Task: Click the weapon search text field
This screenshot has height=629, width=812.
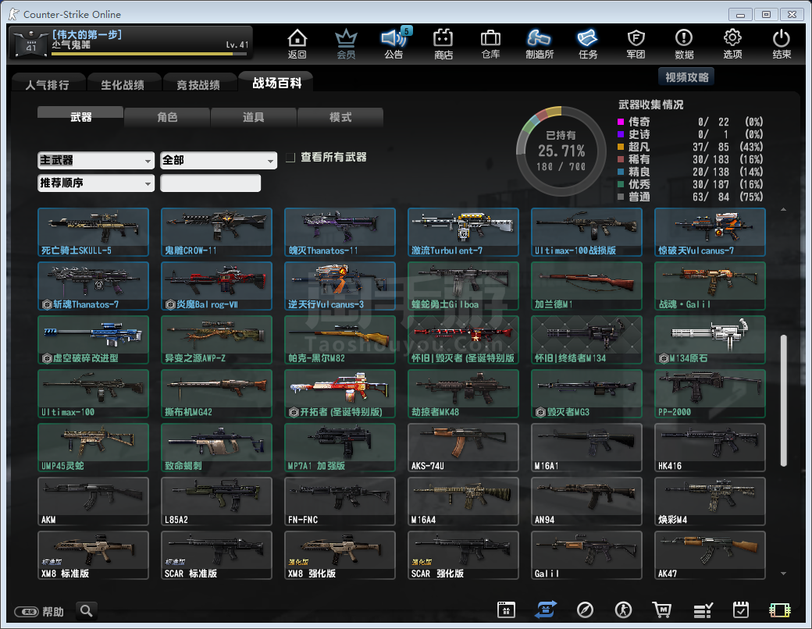Action: point(211,183)
